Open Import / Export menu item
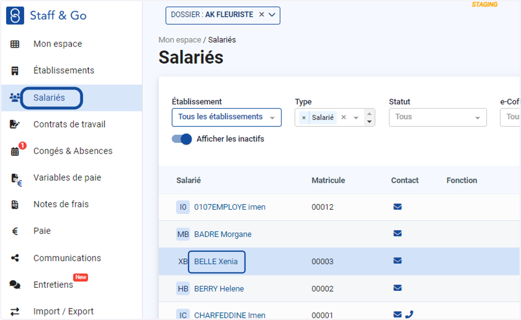 click(x=64, y=311)
